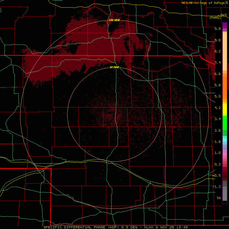Click the 7.4 scale value
Image resolution: width=229 pixels, height=229 pixels.
218,63
